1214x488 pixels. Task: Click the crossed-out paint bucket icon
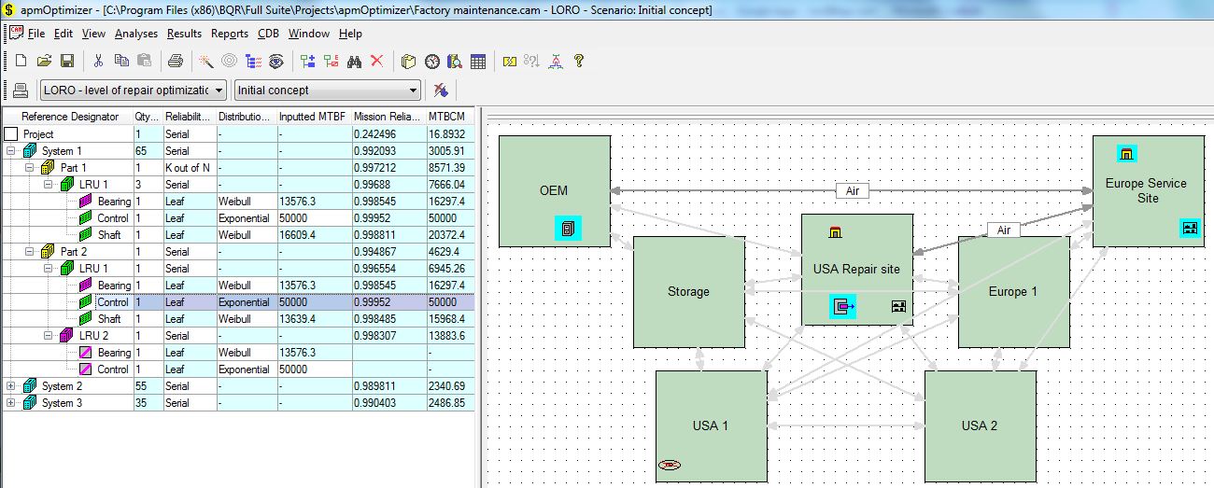coord(441,90)
